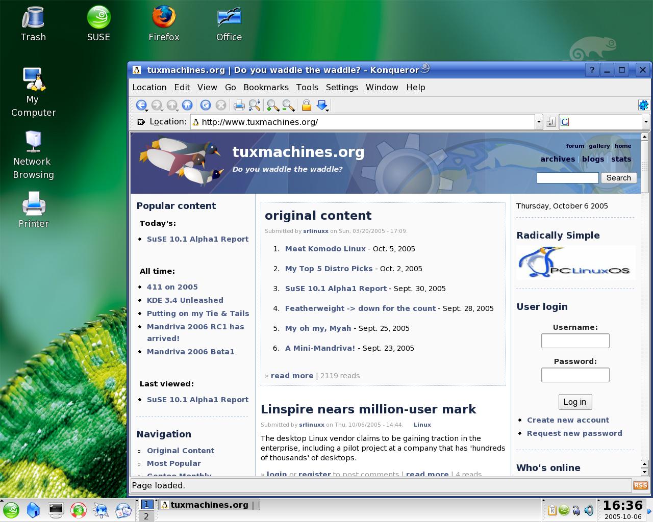Open the Linspire nears million-user mark headline
653x522 pixels.
coord(368,409)
